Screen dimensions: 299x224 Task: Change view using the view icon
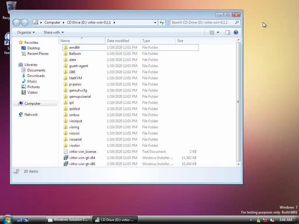212,32
